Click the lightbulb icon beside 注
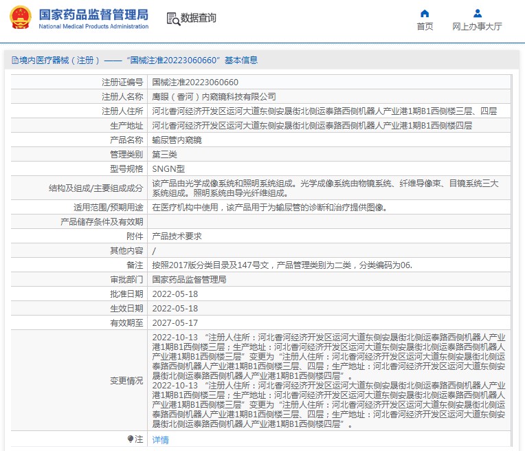This screenshot has height=451, width=525. [131, 439]
